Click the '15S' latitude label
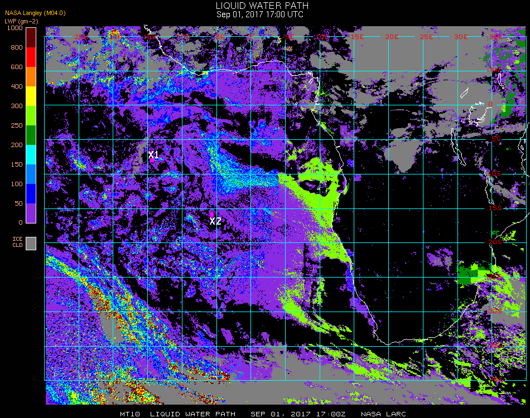 pos(495,208)
